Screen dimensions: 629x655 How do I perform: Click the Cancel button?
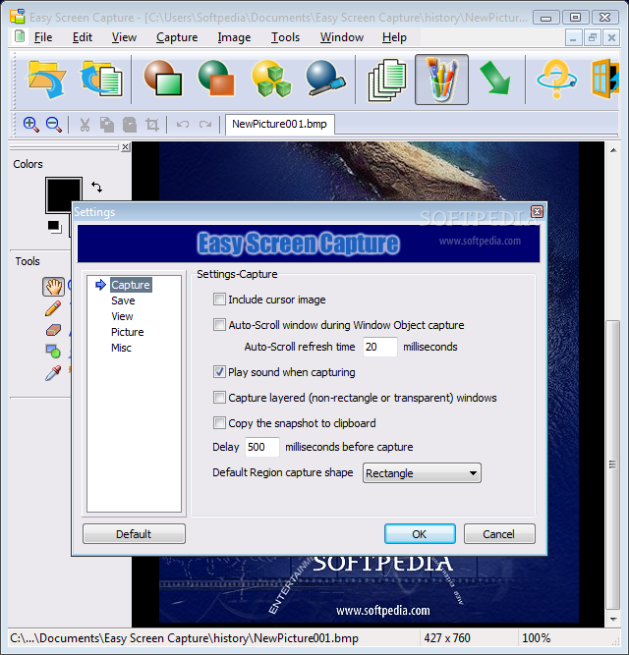tap(499, 534)
